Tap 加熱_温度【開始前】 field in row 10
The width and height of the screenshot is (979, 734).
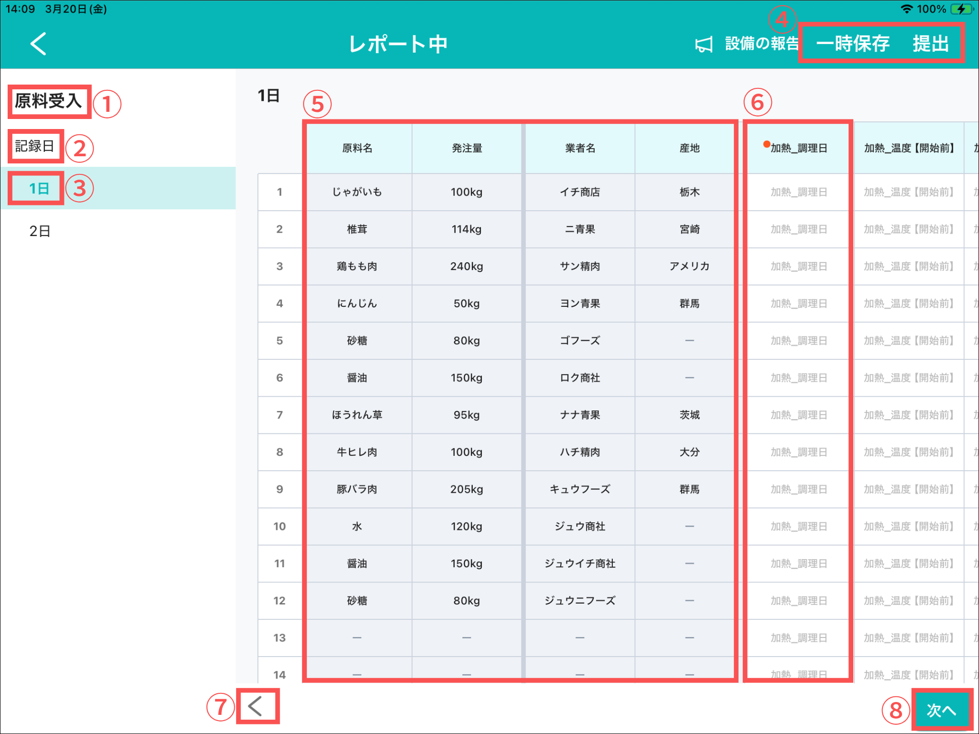pyautogui.click(x=908, y=526)
